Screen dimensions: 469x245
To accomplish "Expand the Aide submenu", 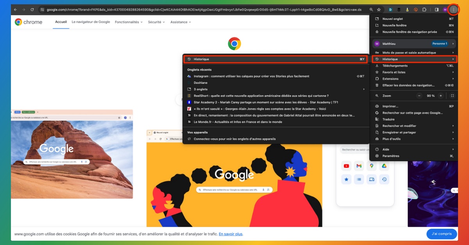I will tap(414, 149).
